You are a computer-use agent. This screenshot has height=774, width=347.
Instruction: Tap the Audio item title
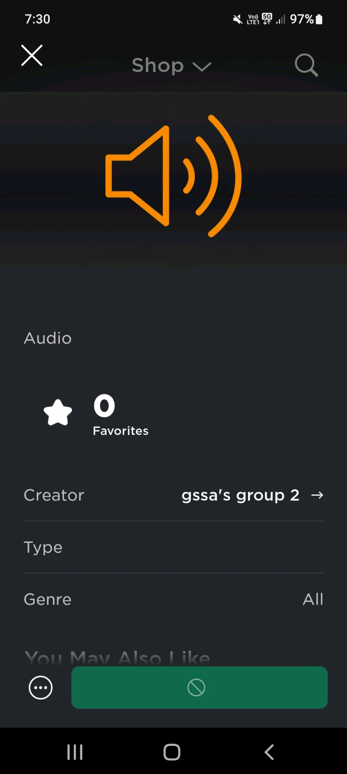(48, 338)
